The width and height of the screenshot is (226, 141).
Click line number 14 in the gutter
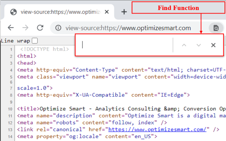coord(10,136)
